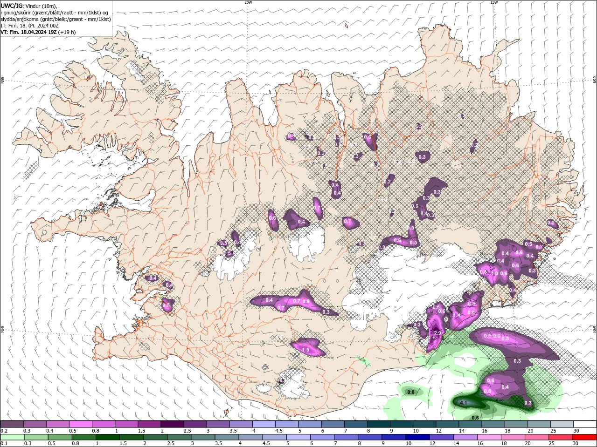Click the 'slydda/snjókoma' legend description line

[x=56, y=19]
